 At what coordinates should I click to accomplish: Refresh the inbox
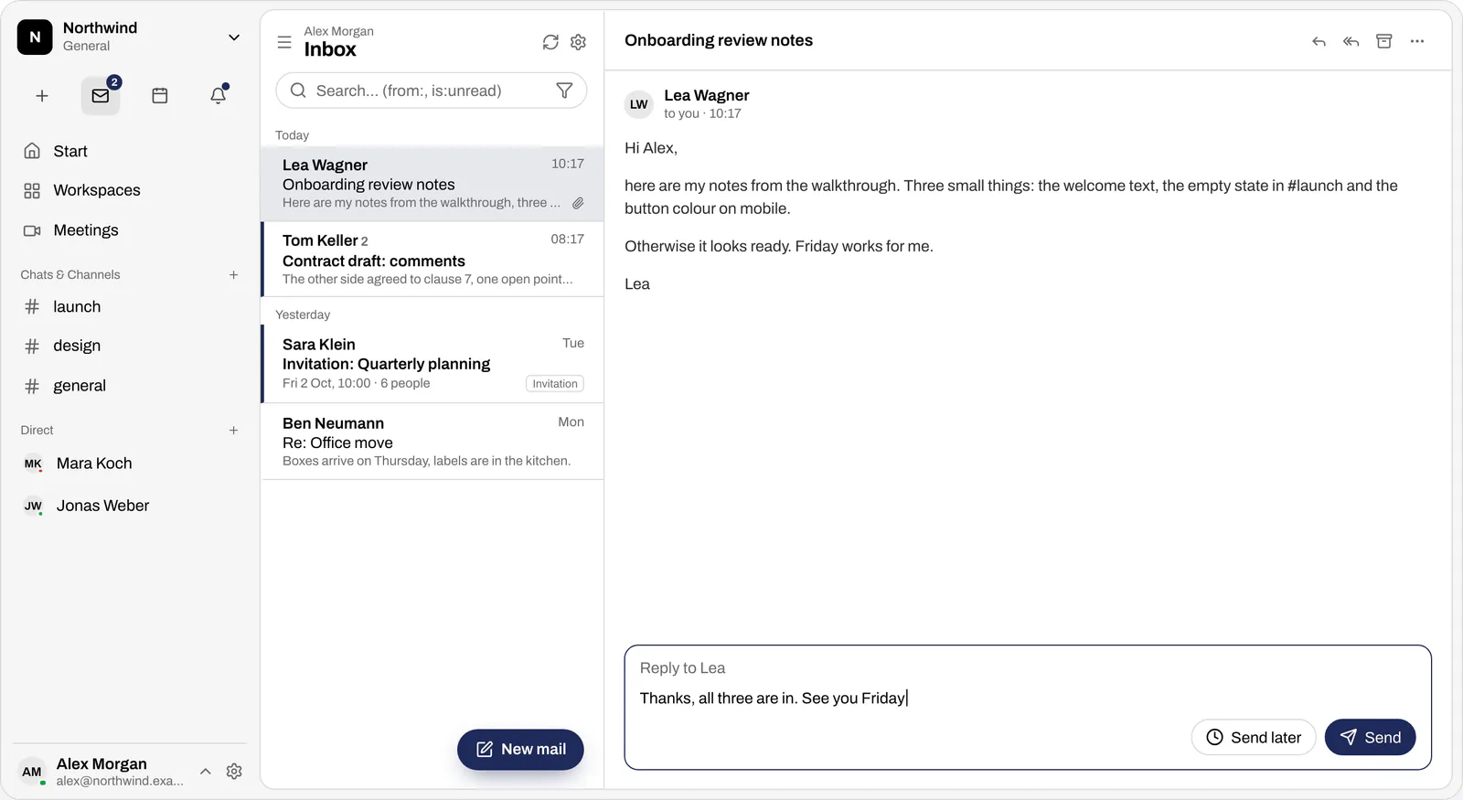pos(550,42)
